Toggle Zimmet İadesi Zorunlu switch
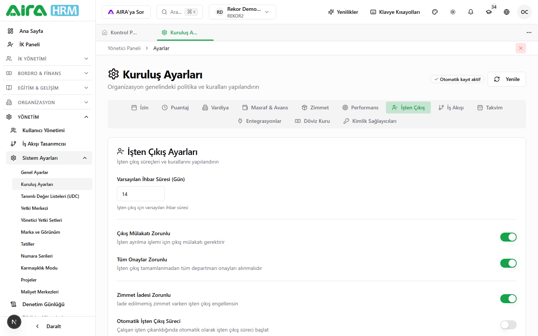Image resolution: width=538 pixels, height=336 pixels. (x=508, y=299)
